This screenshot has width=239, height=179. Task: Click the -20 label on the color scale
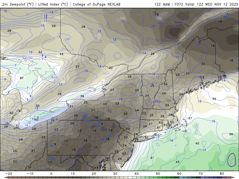point(9,174)
